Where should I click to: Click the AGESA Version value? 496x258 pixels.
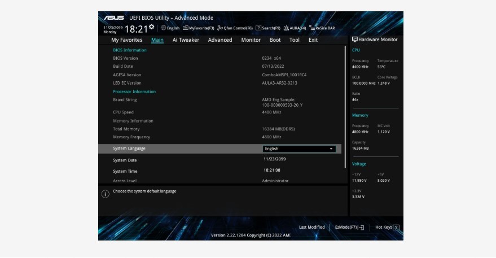[284, 75]
